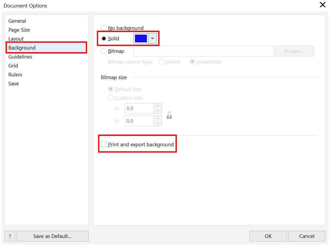Choose the Bitmap background option

click(104, 51)
